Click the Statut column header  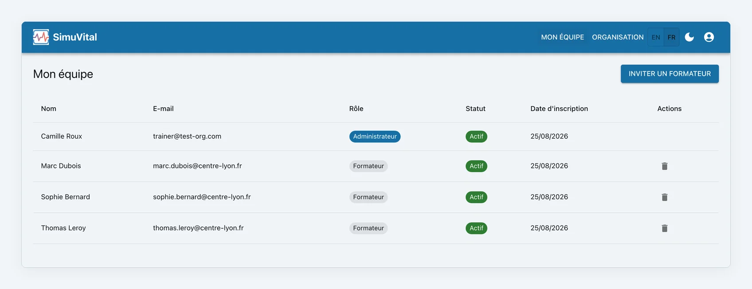tap(475, 109)
